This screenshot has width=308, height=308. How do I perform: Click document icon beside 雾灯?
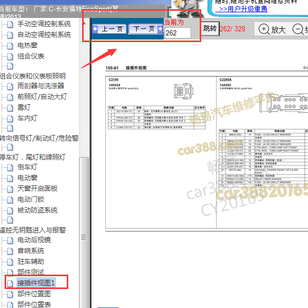click(10, 108)
